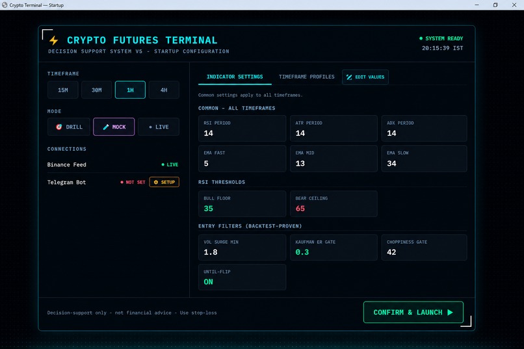524x349 pixels.
Task: Select the ADX Period value field
Action: [424, 128]
